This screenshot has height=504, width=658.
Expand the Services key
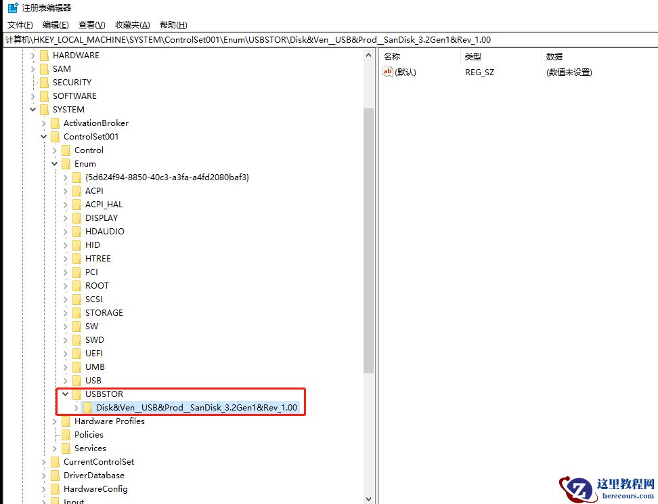55,448
